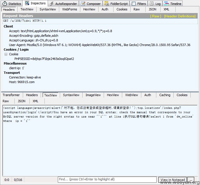
Task: Select the Accept-Language header row
Action: click(34, 40)
